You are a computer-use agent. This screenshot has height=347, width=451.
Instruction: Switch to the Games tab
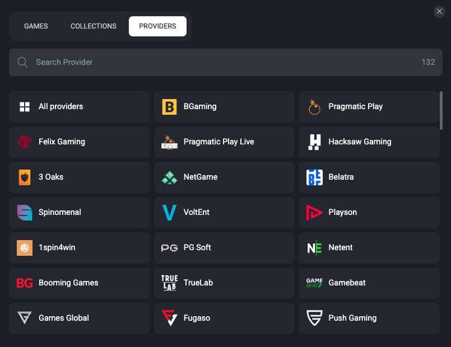click(x=36, y=26)
